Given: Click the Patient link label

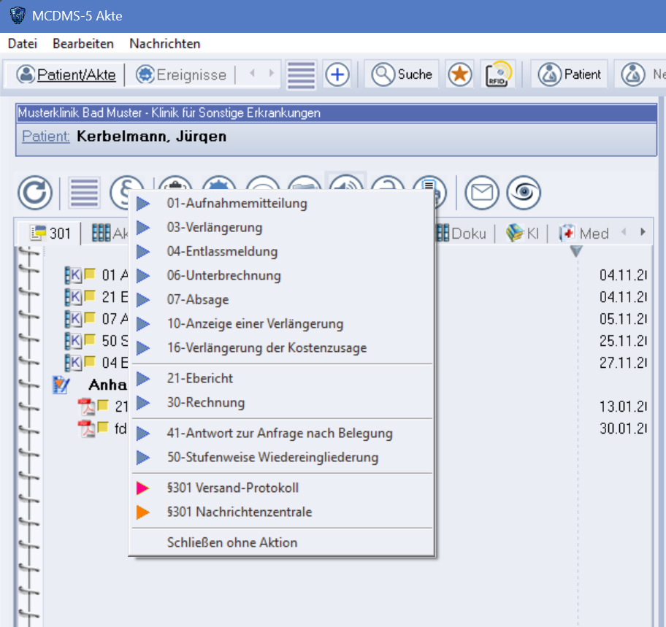Looking at the screenshot, I should (x=46, y=136).
